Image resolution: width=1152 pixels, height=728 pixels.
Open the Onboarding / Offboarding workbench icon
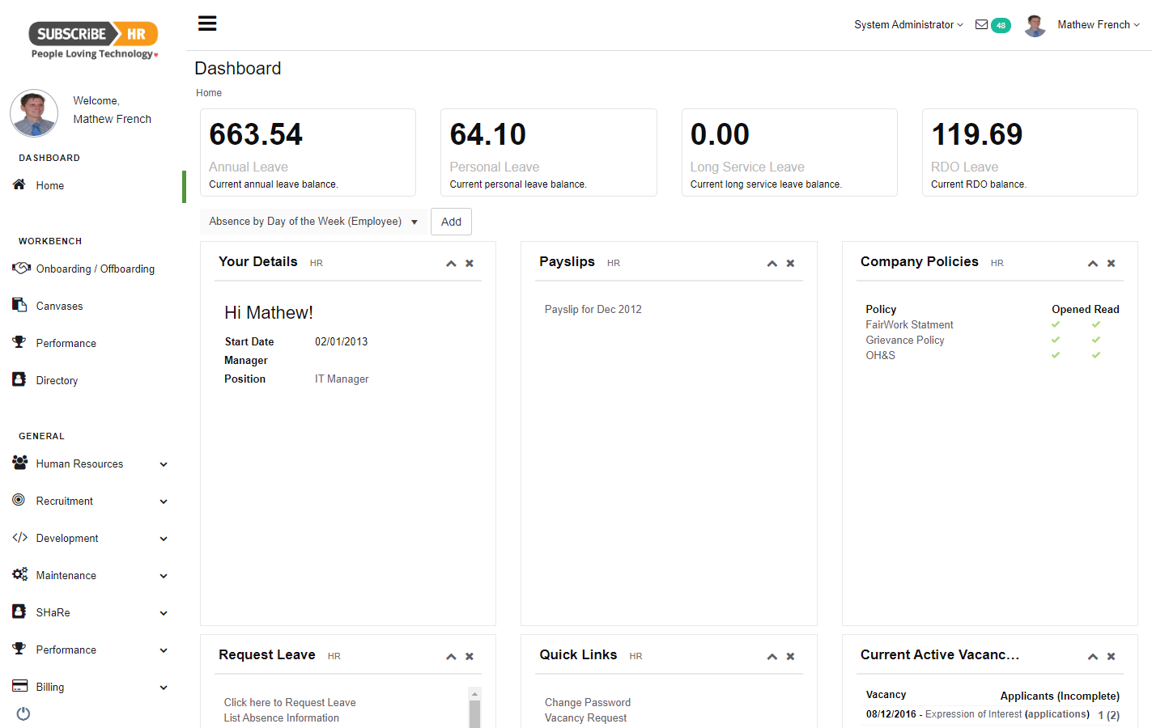coord(22,268)
